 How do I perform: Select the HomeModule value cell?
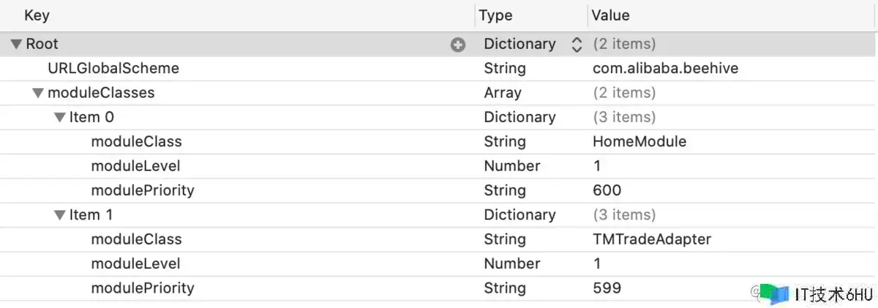coord(639,142)
